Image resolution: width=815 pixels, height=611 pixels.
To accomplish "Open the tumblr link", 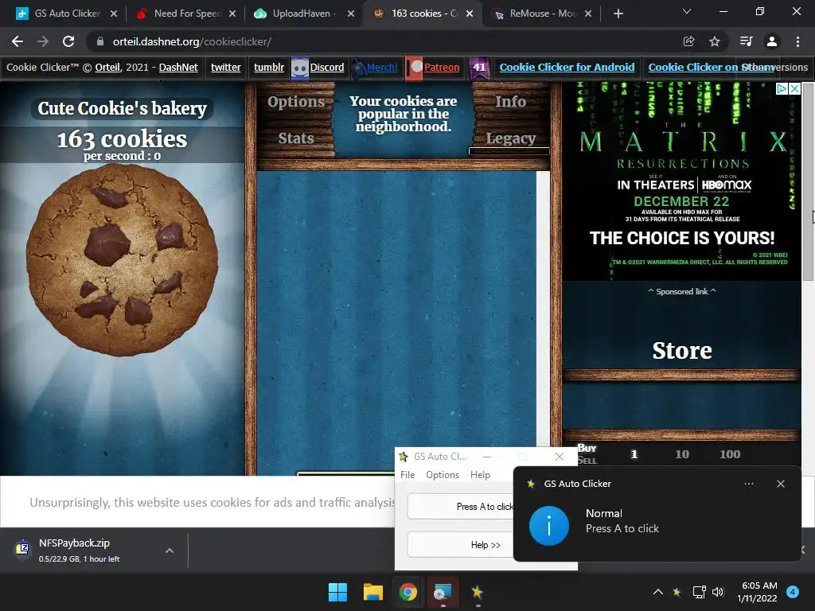I will [269, 67].
